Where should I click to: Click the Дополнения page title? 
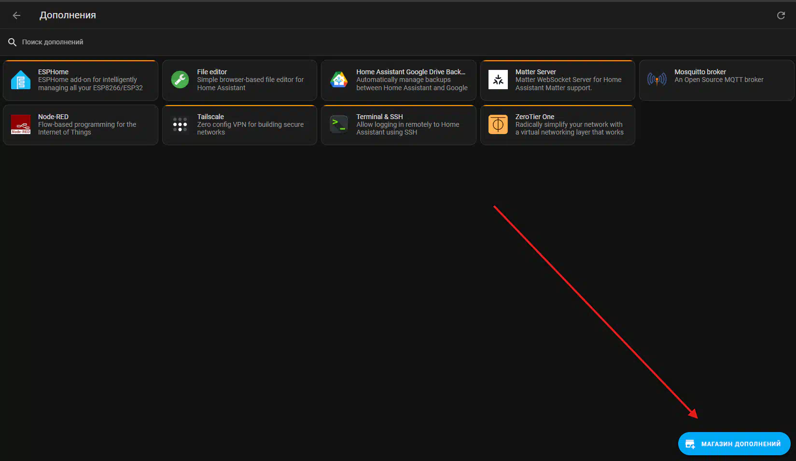coord(68,15)
